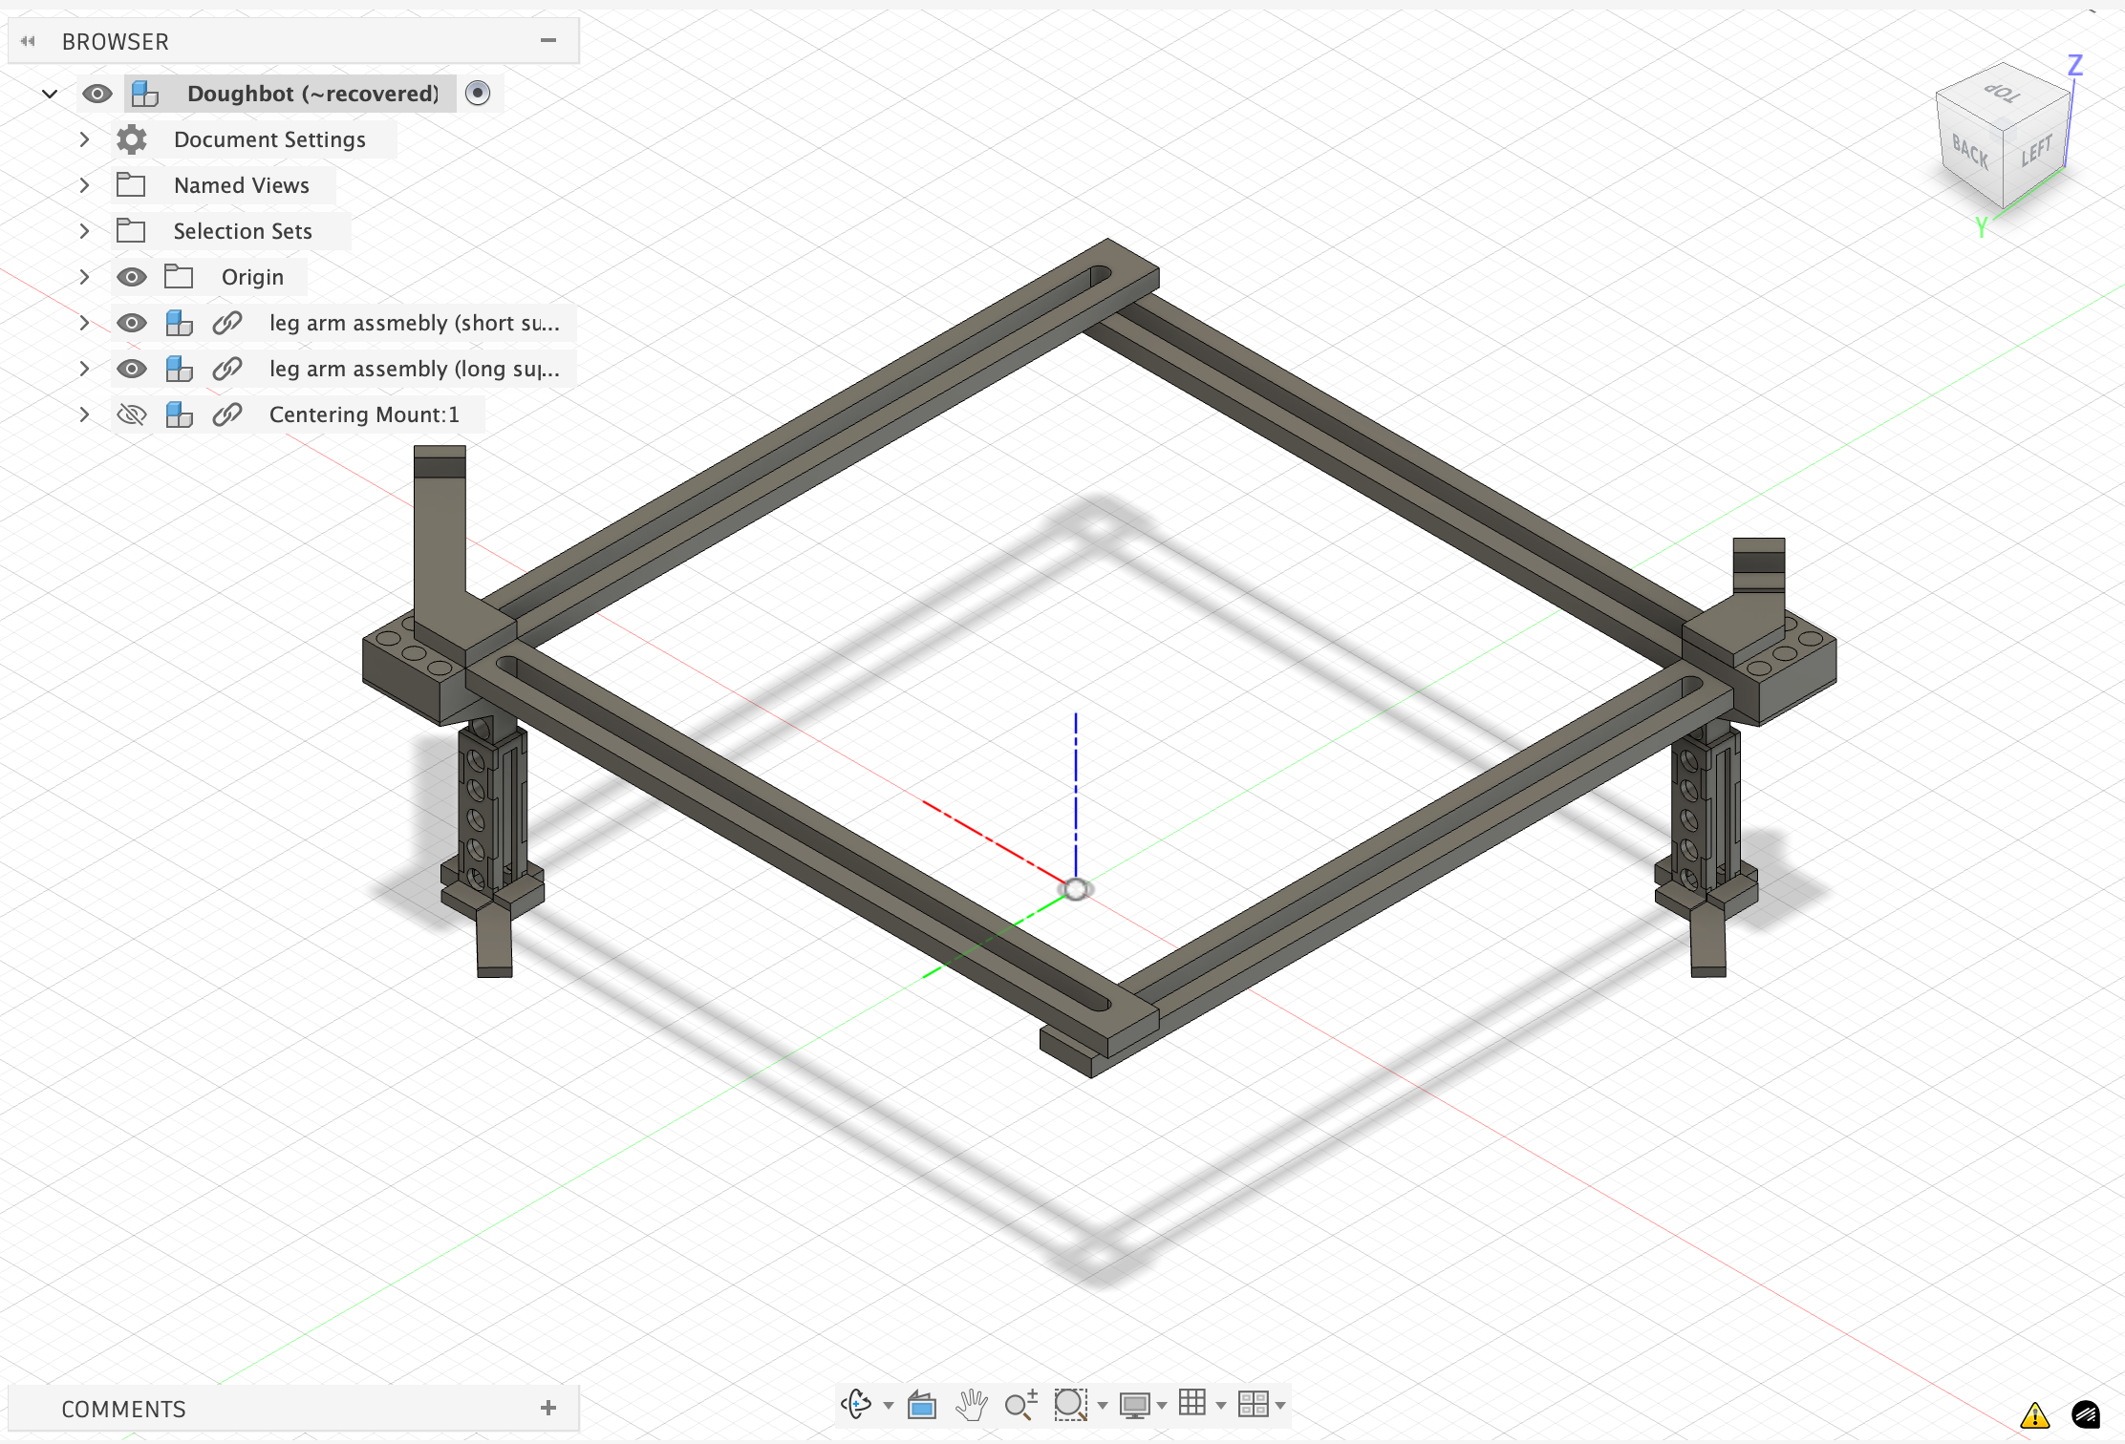2125x1444 pixels.
Task: Open Display Settings monitor icon
Action: pos(1135,1404)
